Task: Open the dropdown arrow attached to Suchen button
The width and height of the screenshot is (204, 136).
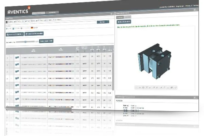Action: pyautogui.click(x=108, y=22)
